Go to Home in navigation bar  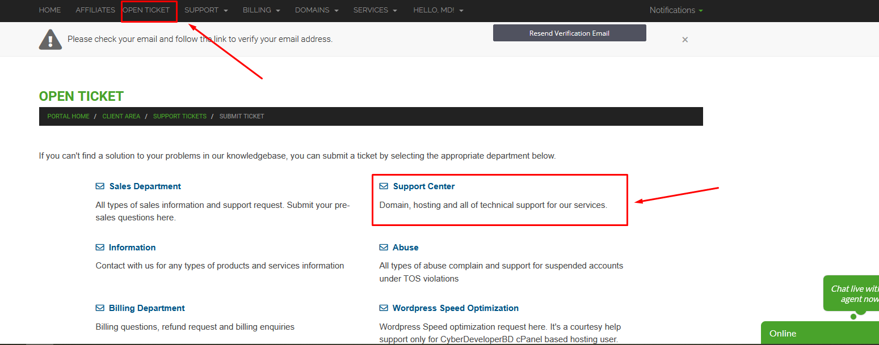click(x=50, y=10)
